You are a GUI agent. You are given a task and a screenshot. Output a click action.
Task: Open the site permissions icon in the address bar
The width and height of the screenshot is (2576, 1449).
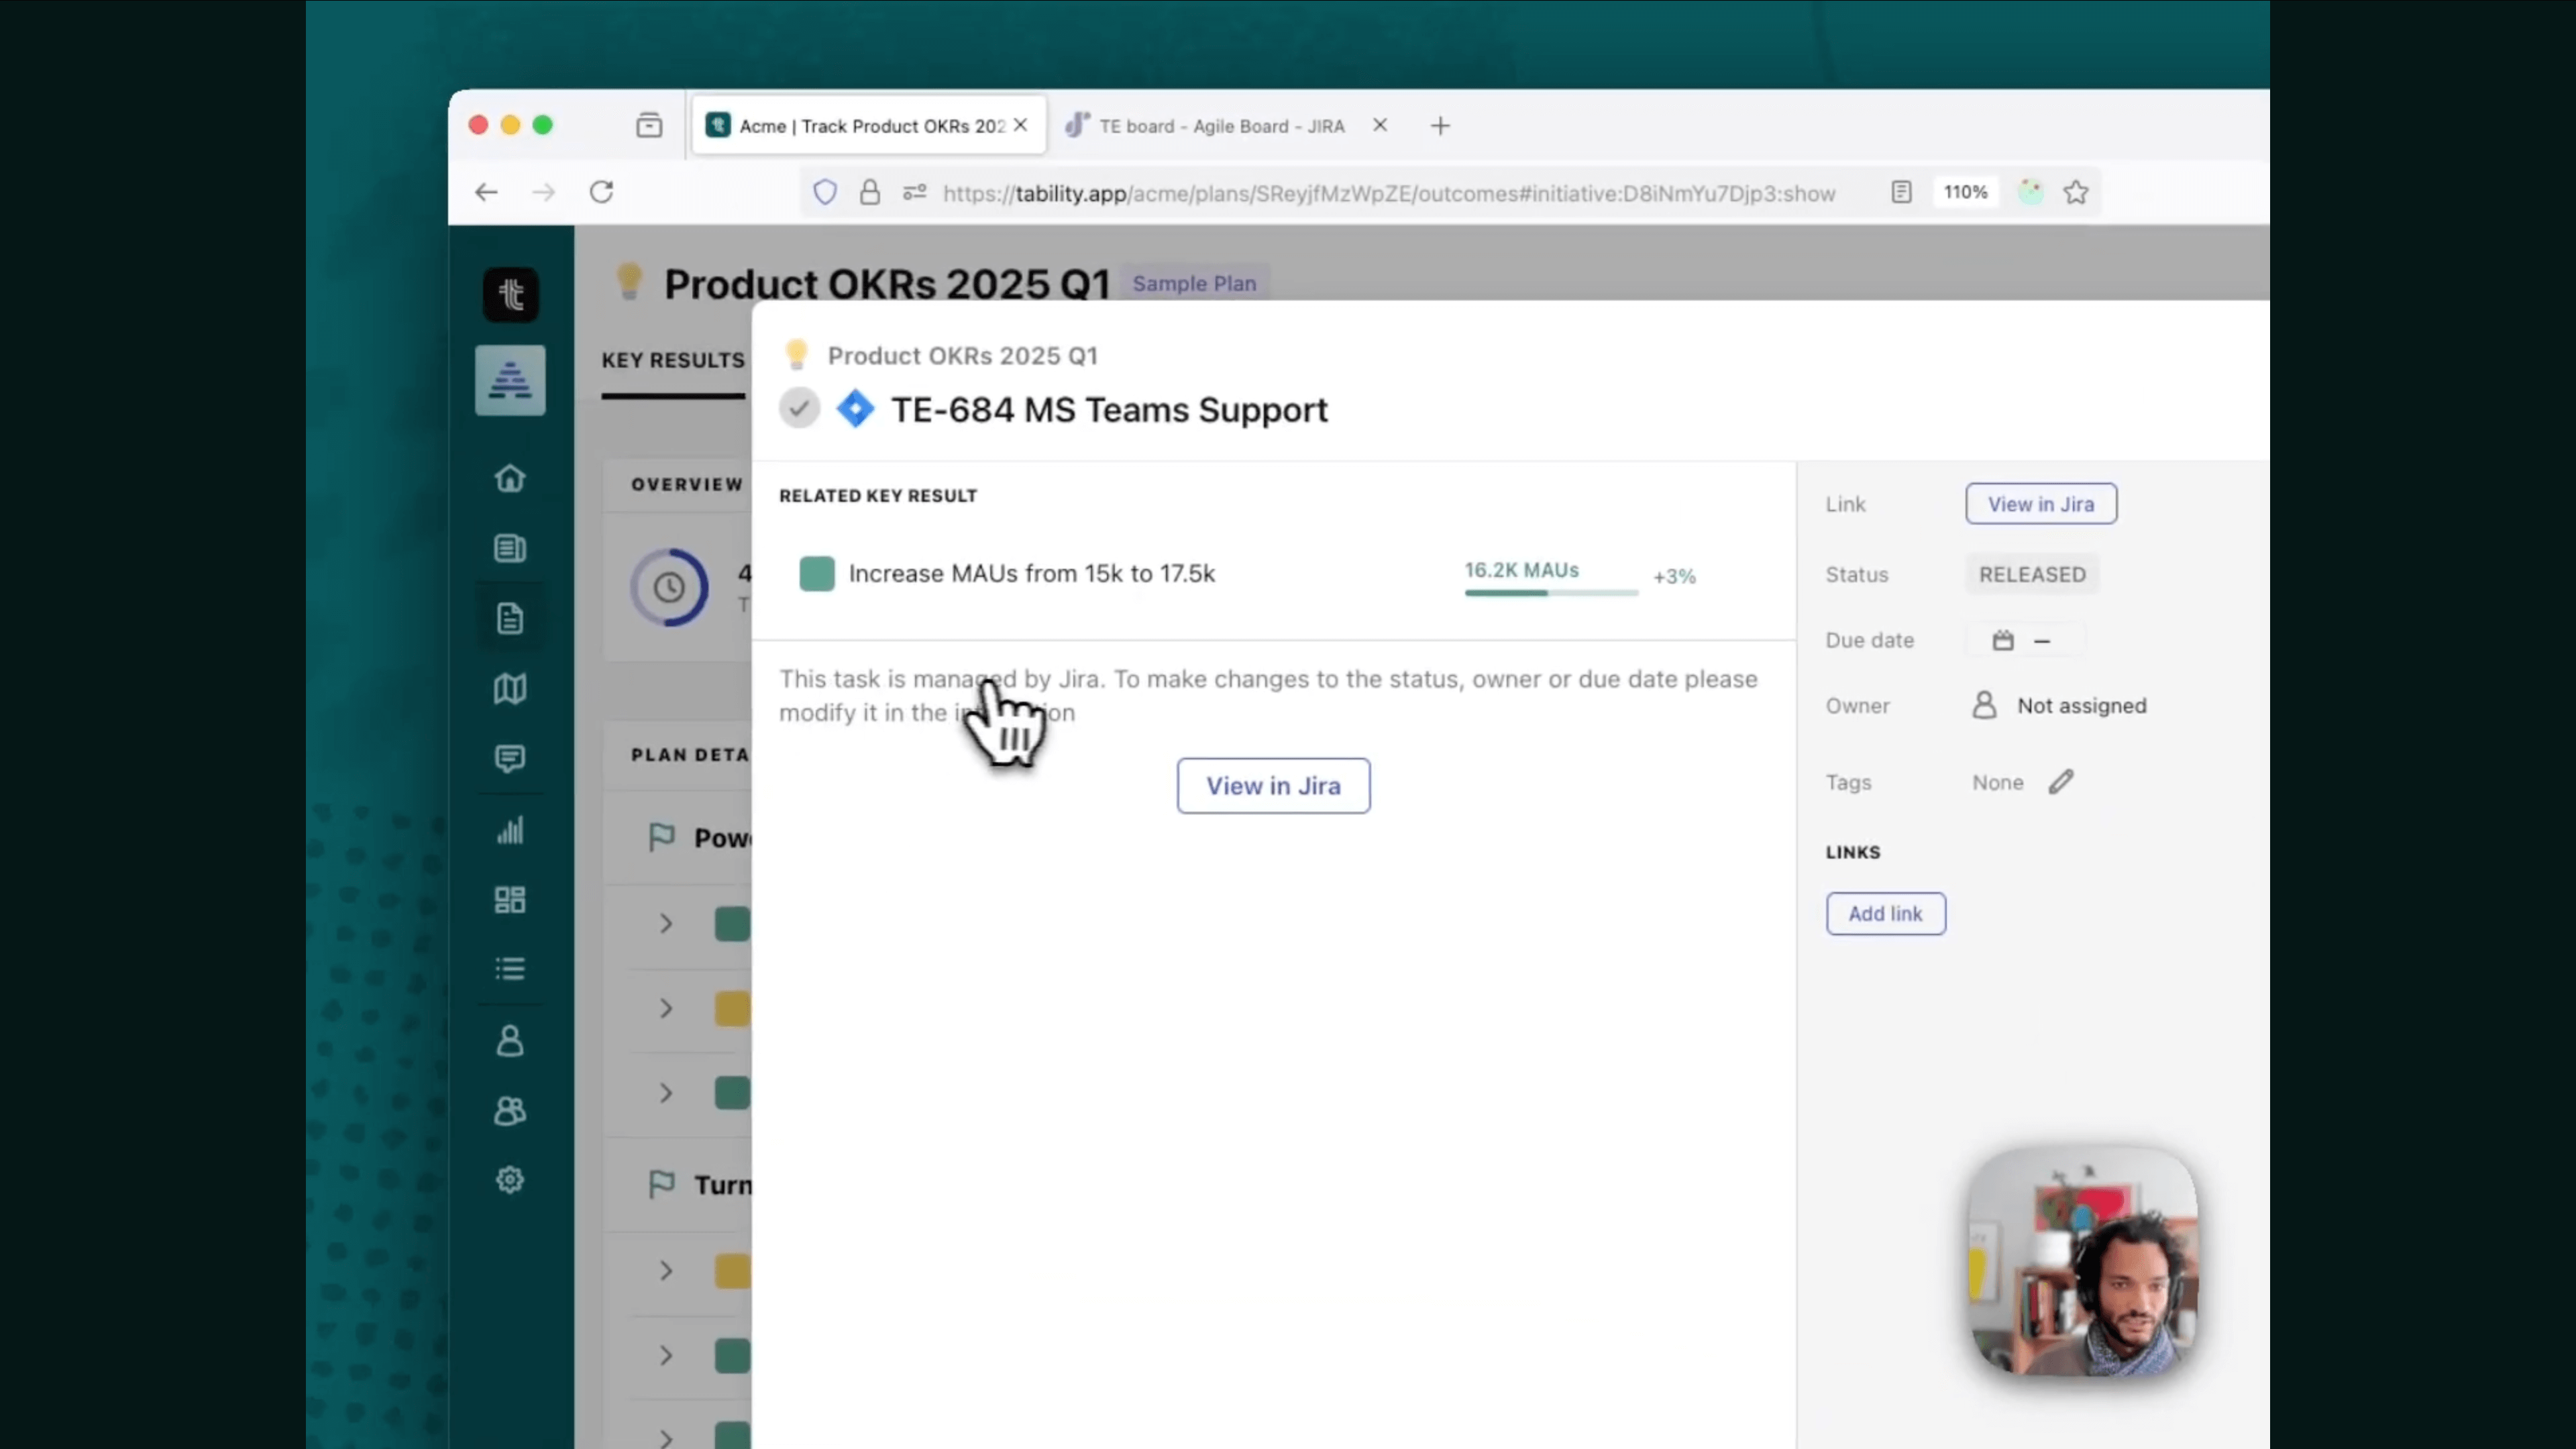tap(915, 192)
